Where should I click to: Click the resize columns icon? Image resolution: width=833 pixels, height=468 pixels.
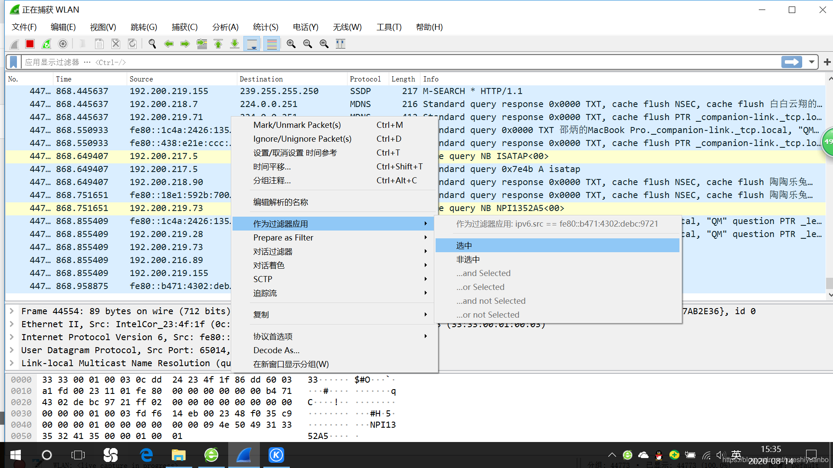pos(341,44)
